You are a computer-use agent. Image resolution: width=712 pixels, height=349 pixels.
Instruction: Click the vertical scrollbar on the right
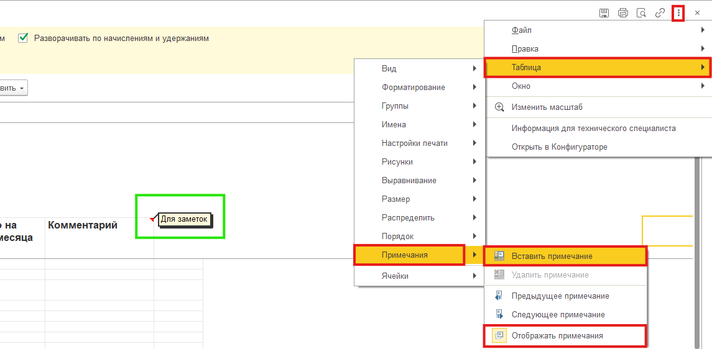(x=697, y=252)
